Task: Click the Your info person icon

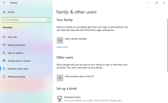Action: 4,37
